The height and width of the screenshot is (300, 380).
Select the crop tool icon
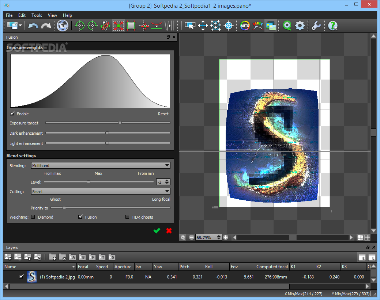[x=131, y=26]
